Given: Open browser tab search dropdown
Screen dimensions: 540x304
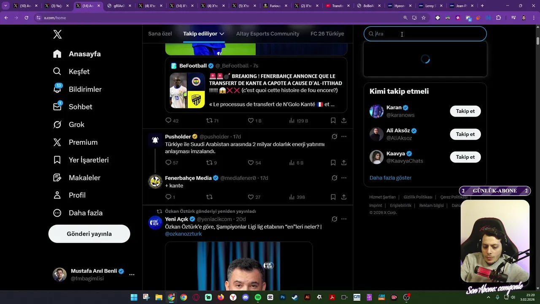Looking at the screenshot, I should pyautogui.click(x=5, y=6).
